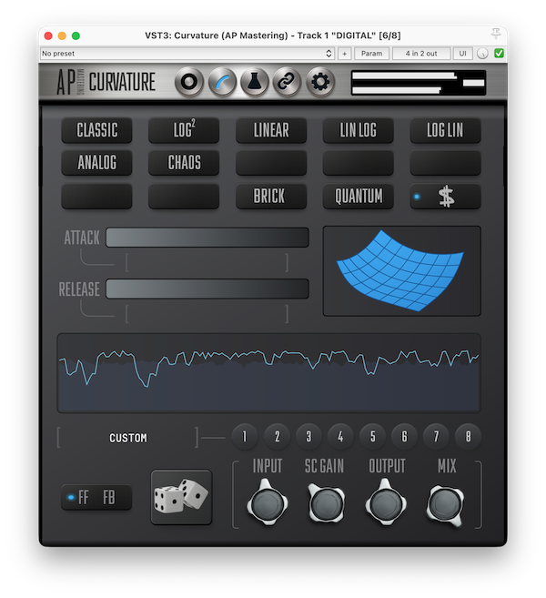Select the ANALOG curve mode

click(96, 163)
